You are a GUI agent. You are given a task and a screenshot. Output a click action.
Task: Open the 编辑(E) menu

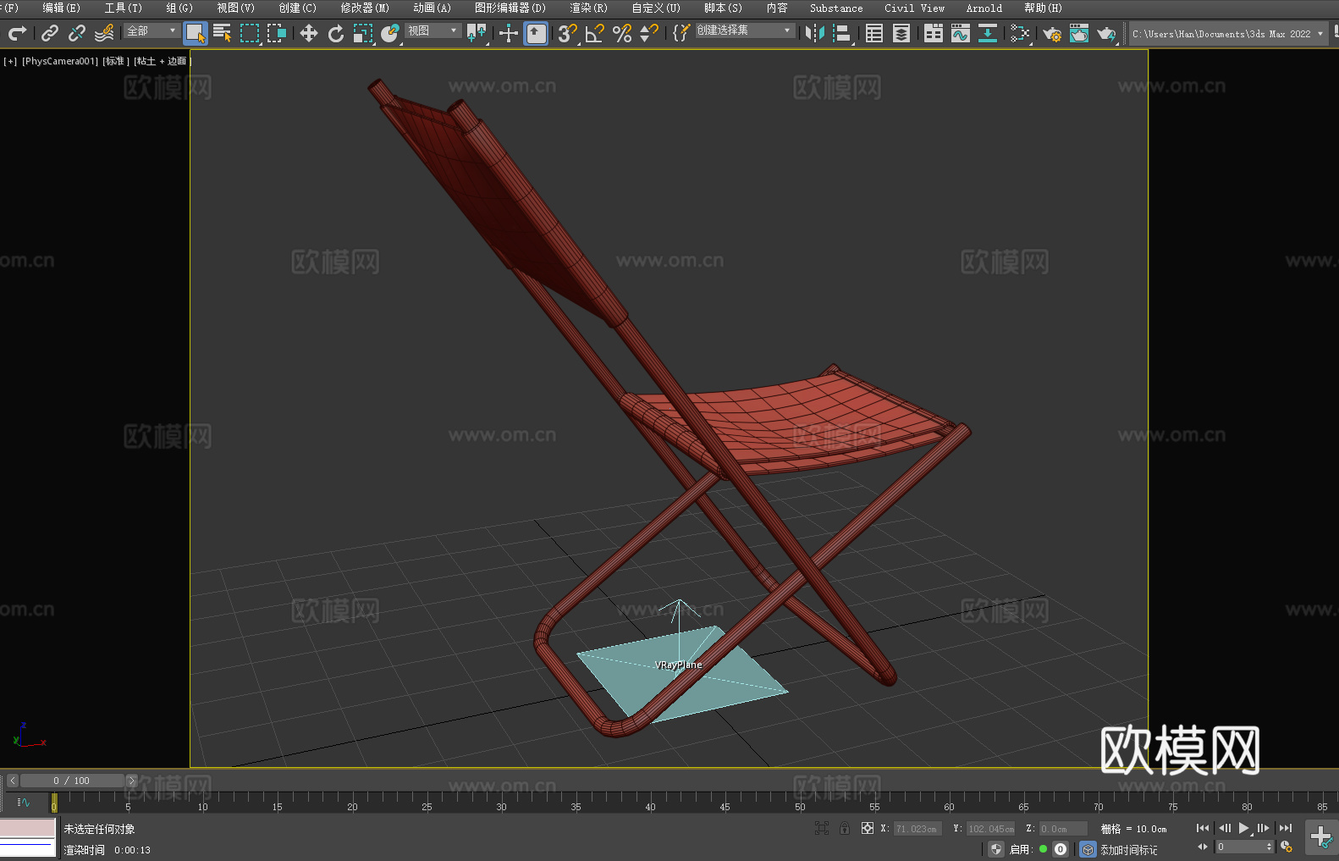[x=62, y=8]
